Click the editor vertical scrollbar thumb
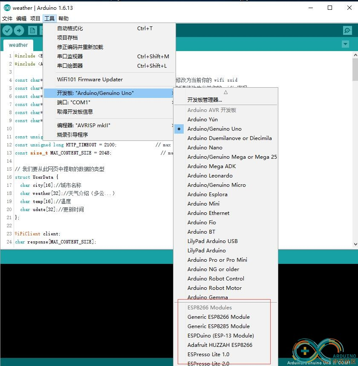 (x=355, y=69)
